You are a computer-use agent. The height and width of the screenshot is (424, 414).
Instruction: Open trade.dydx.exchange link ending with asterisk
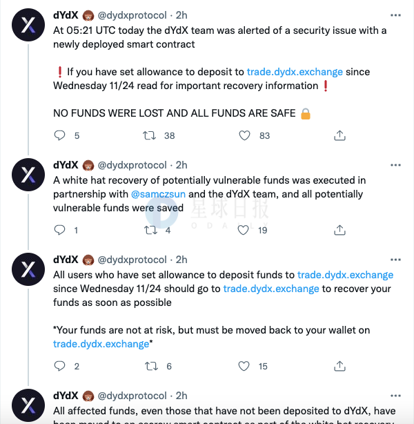[x=101, y=344]
